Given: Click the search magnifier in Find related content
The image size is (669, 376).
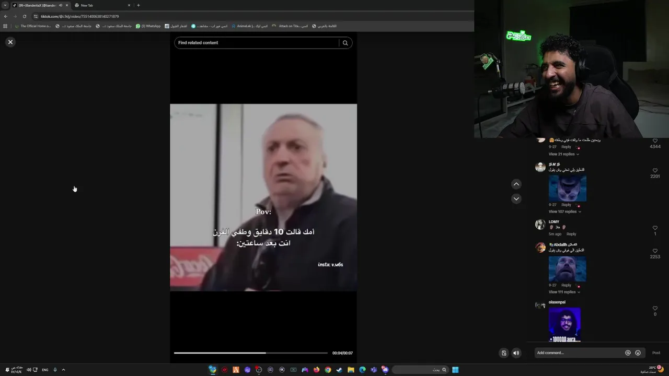Looking at the screenshot, I should pos(345,43).
